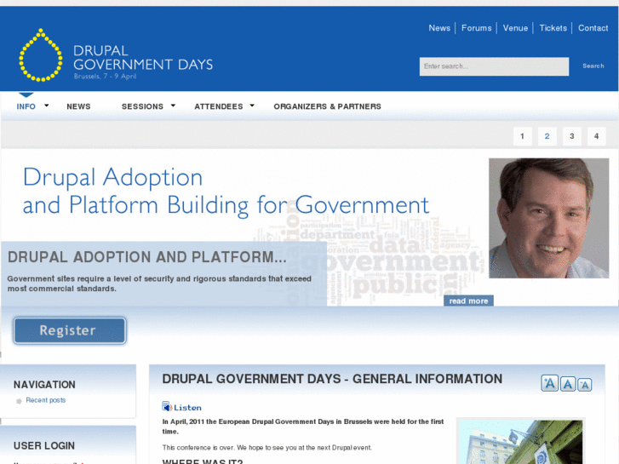Click the read more button
Screen dimensions: 619x464
click(x=468, y=301)
